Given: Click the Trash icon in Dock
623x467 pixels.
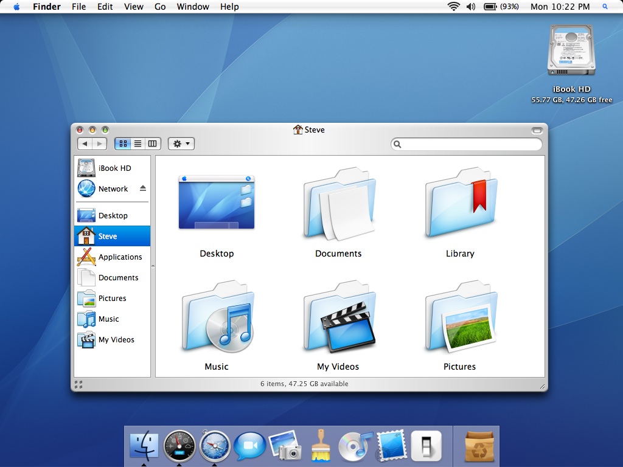Looking at the screenshot, I should tap(479, 447).
